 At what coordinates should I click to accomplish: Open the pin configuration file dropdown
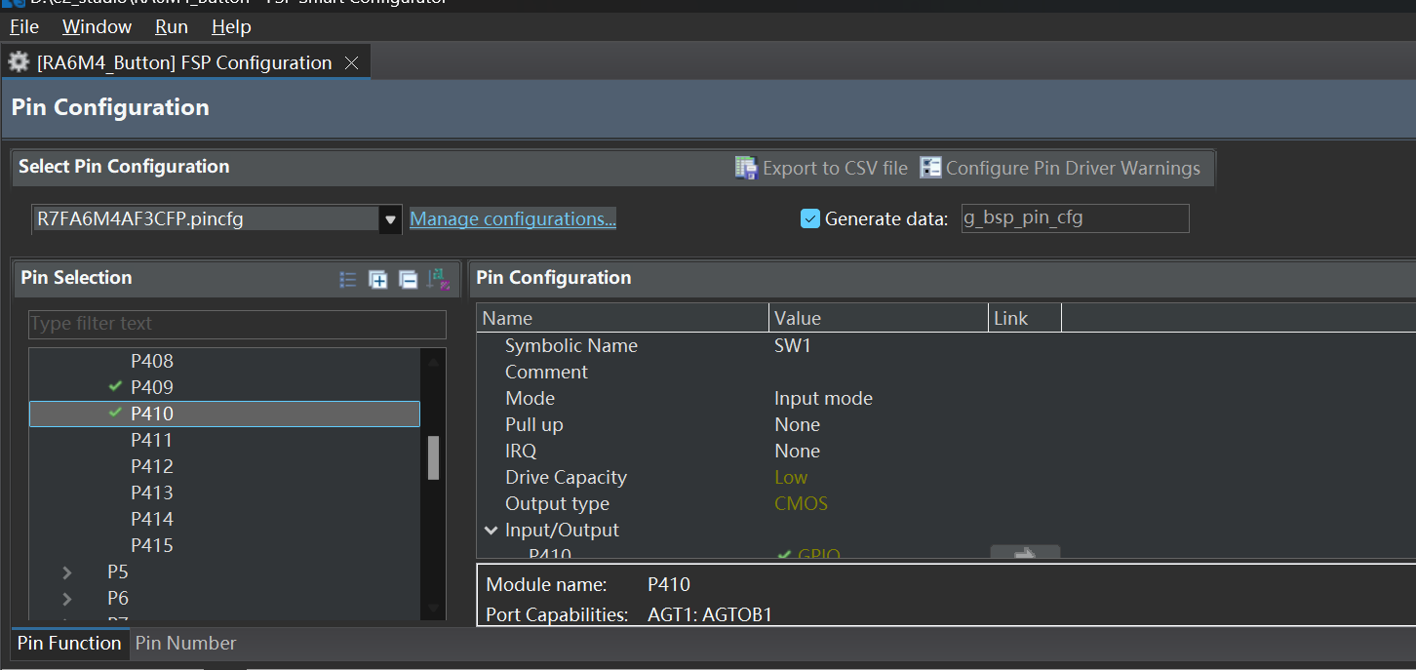390,219
